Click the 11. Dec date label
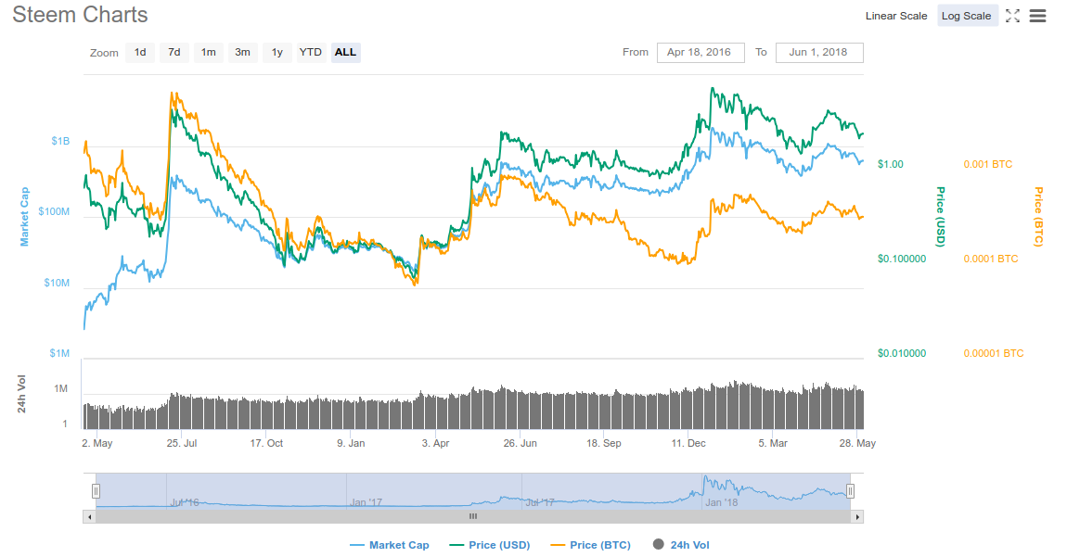The image size is (1067, 557). pyautogui.click(x=688, y=443)
